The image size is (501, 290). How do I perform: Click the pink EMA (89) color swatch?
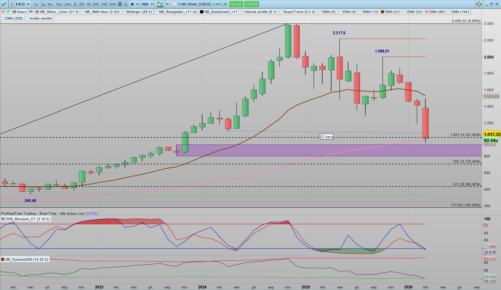tap(427, 12)
